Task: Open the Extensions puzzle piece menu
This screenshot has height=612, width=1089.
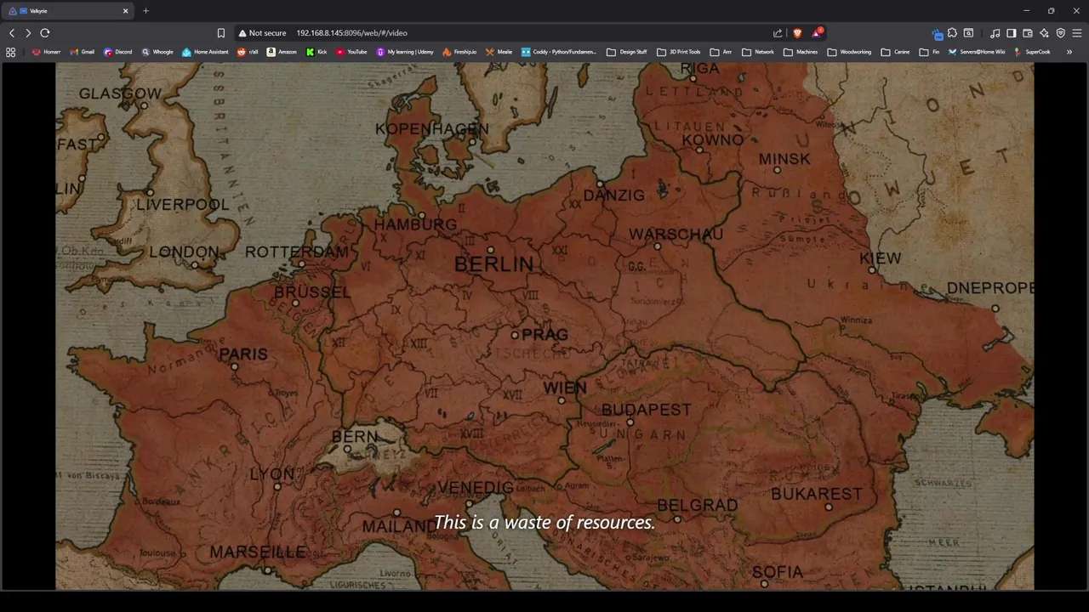Action: click(952, 33)
